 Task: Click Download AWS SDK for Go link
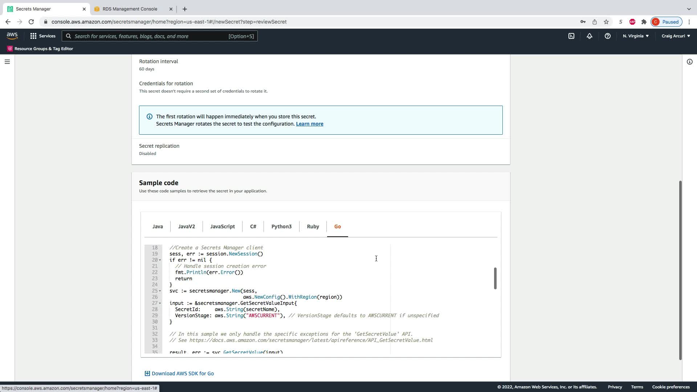click(182, 373)
